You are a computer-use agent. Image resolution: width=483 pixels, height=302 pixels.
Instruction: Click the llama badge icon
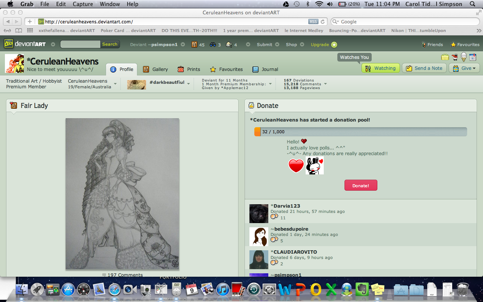coord(454,57)
